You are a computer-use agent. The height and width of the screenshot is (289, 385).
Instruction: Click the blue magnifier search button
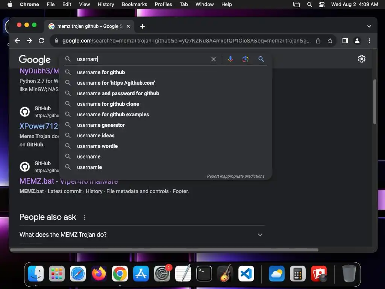261,59
